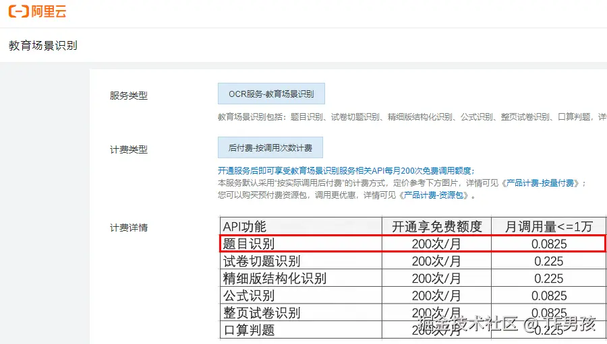
Task: Click the 0.0825 price in 题目识别 row
Action: click(x=549, y=244)
